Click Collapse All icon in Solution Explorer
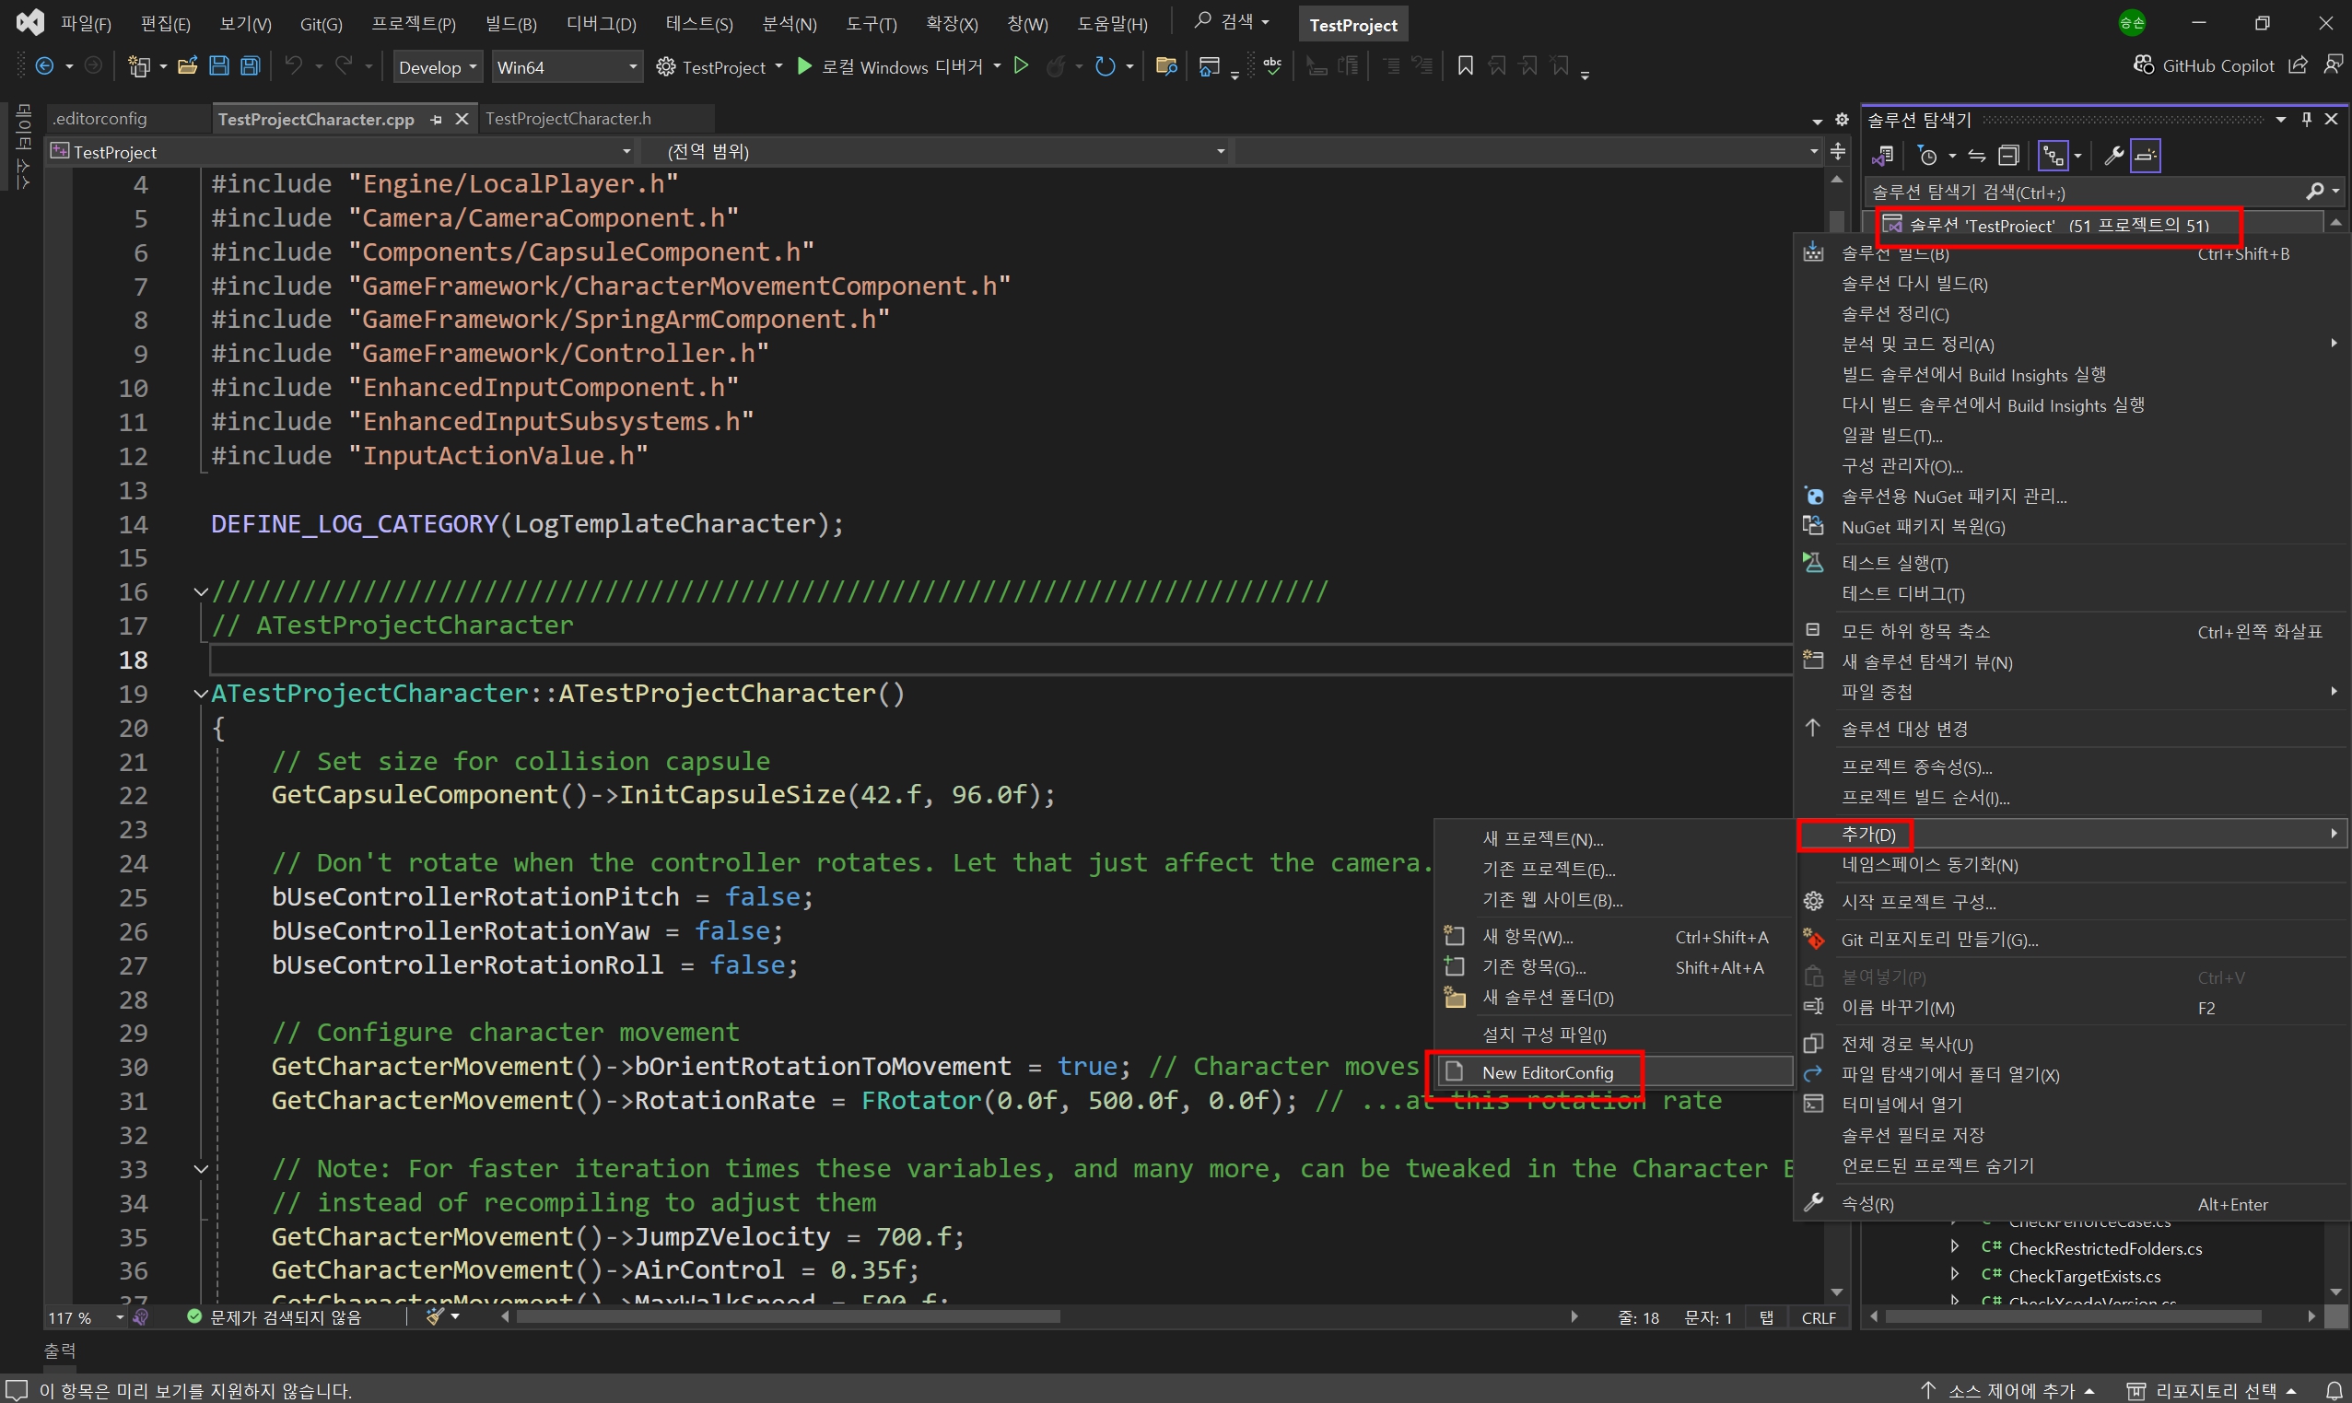The height and width of the screenshot is (1403, 2352). pos(2009,155)
